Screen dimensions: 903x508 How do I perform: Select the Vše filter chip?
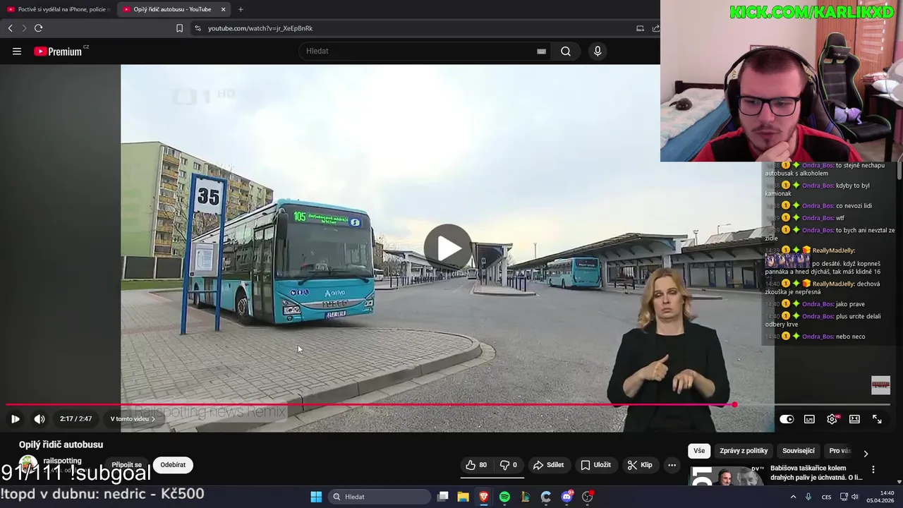[698, 451]
